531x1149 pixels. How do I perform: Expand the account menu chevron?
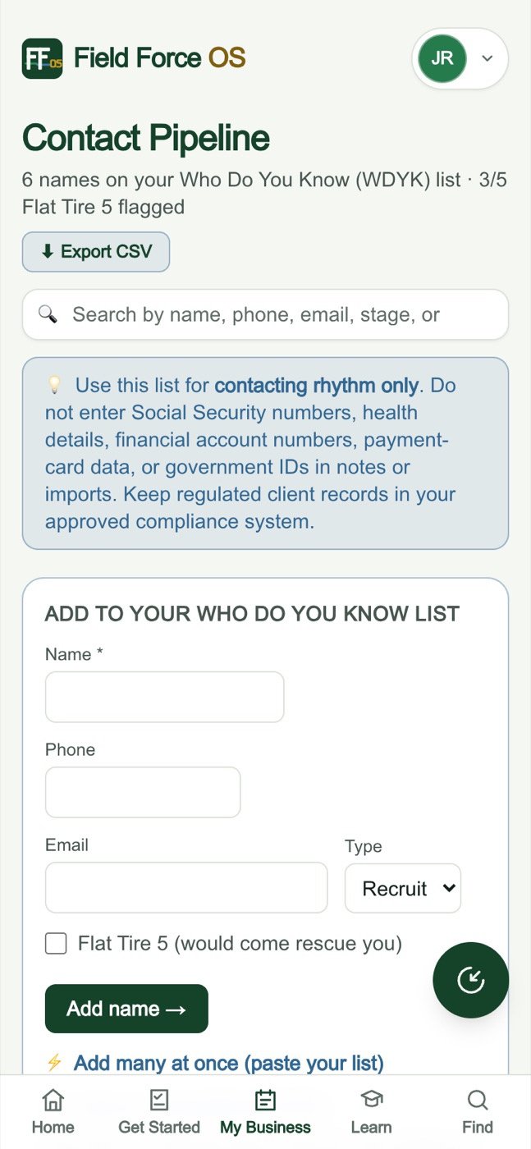[x=488, y=58]
